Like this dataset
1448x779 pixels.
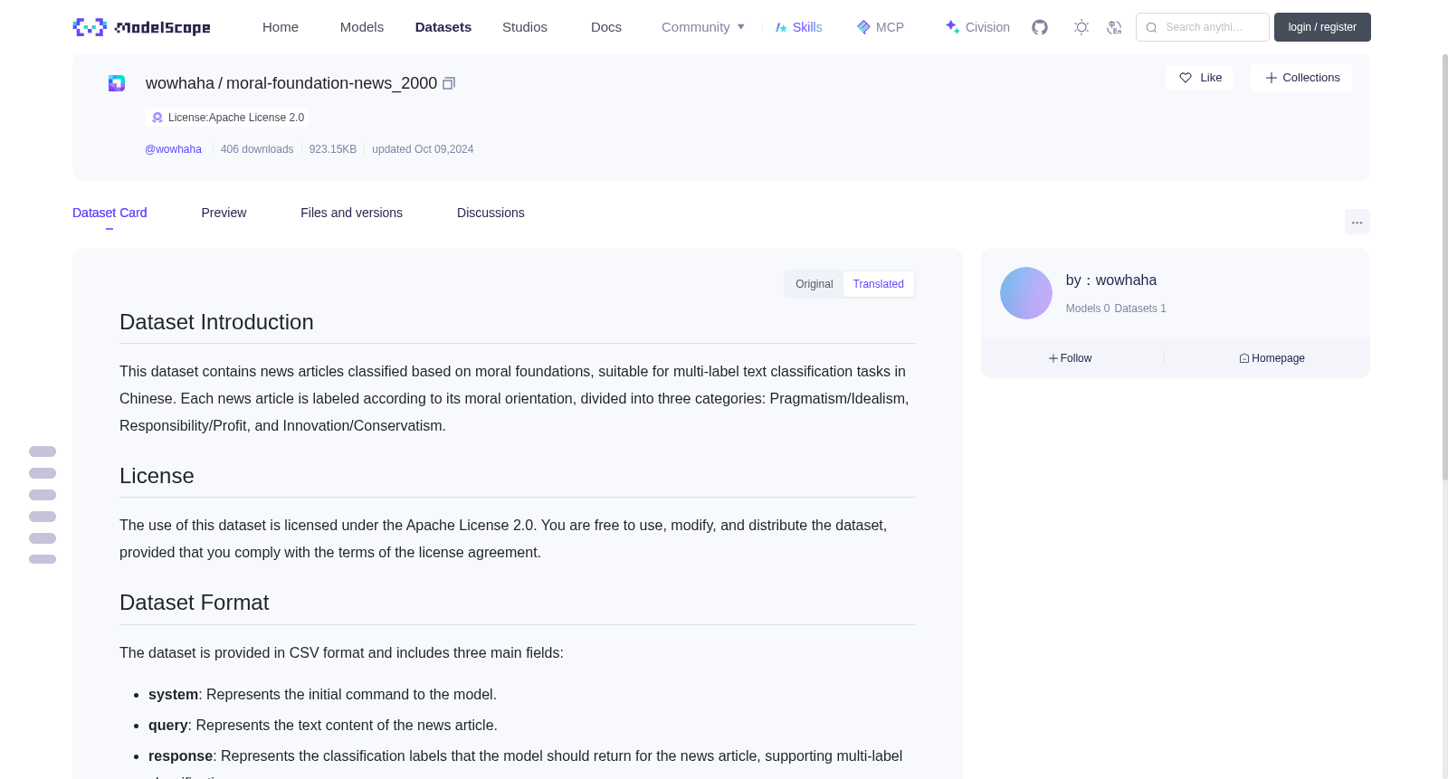tap(1199, 78)
